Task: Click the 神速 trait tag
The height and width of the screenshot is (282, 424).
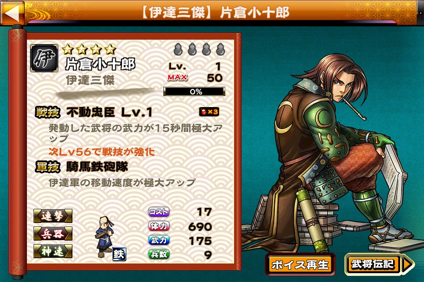Action: tap(53, 251)
